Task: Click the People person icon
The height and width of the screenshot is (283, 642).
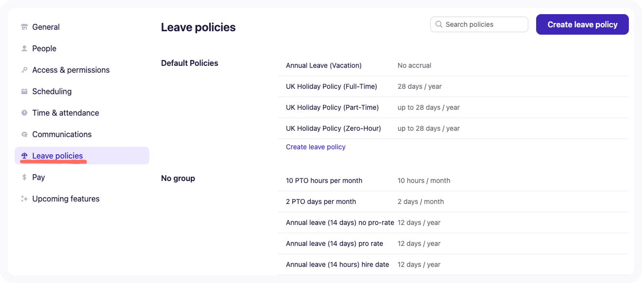Action: (x=24, y=49)
